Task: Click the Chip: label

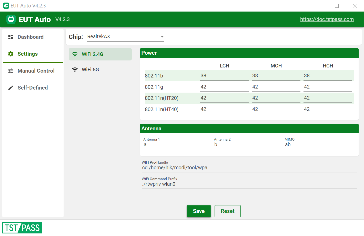Action: point(76,37)
